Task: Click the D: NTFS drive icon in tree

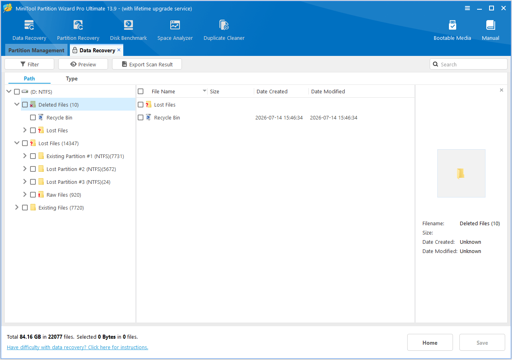Action: click(x=25, y=92)
